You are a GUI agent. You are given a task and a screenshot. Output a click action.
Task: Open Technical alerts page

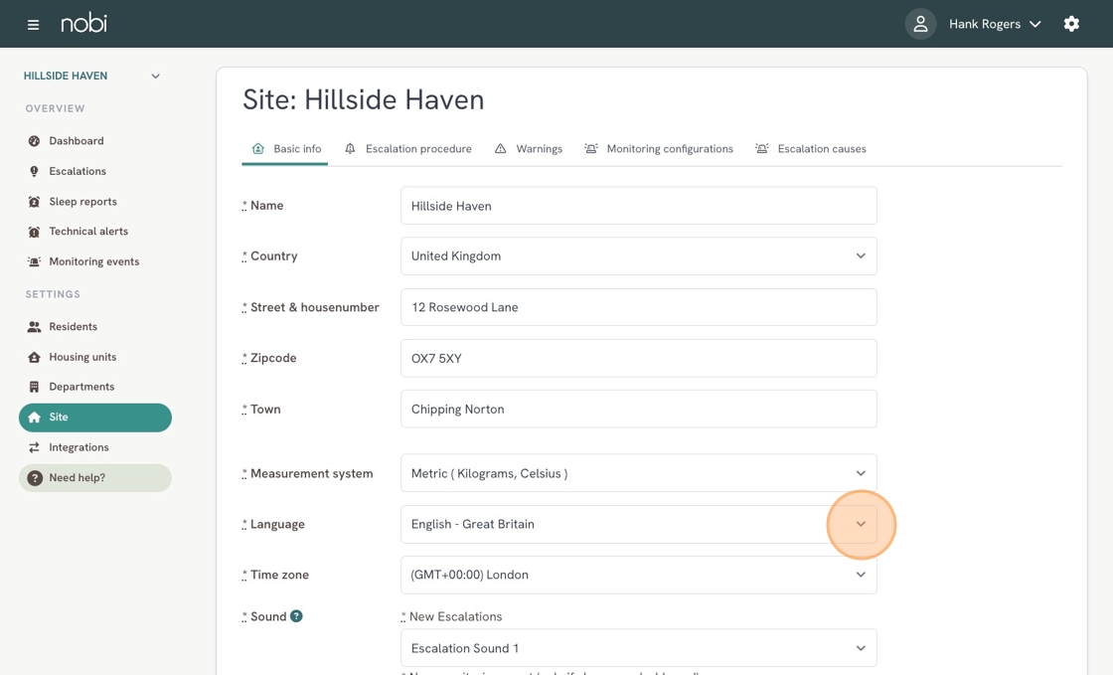(88, 232)
